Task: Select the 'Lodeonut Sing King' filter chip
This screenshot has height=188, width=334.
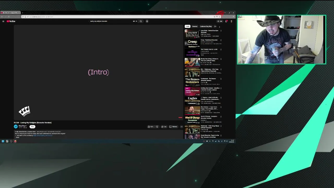Action: (206, 26)
